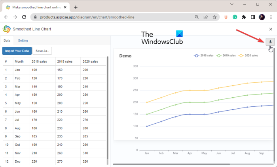277x167 pixels.
Task: Go back in browser history
Action: tap(6, 17)
